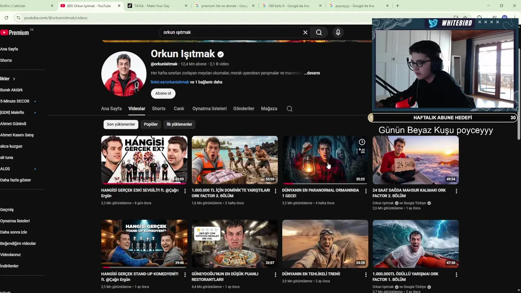Close the premium lite ne demek tab
The width and height of the screenshot is (521, 293).
(x=253, y=6)
